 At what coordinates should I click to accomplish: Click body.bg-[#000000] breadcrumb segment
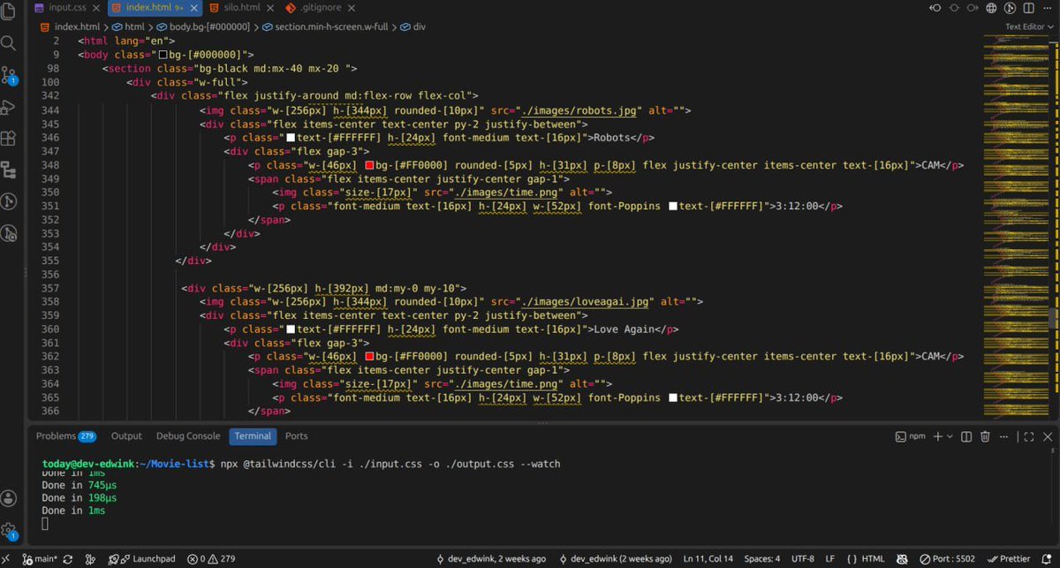pos(202,27)
